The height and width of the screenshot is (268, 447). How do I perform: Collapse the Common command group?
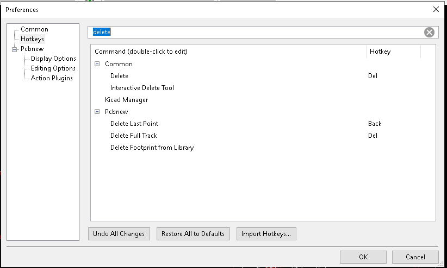coord(97,63)
